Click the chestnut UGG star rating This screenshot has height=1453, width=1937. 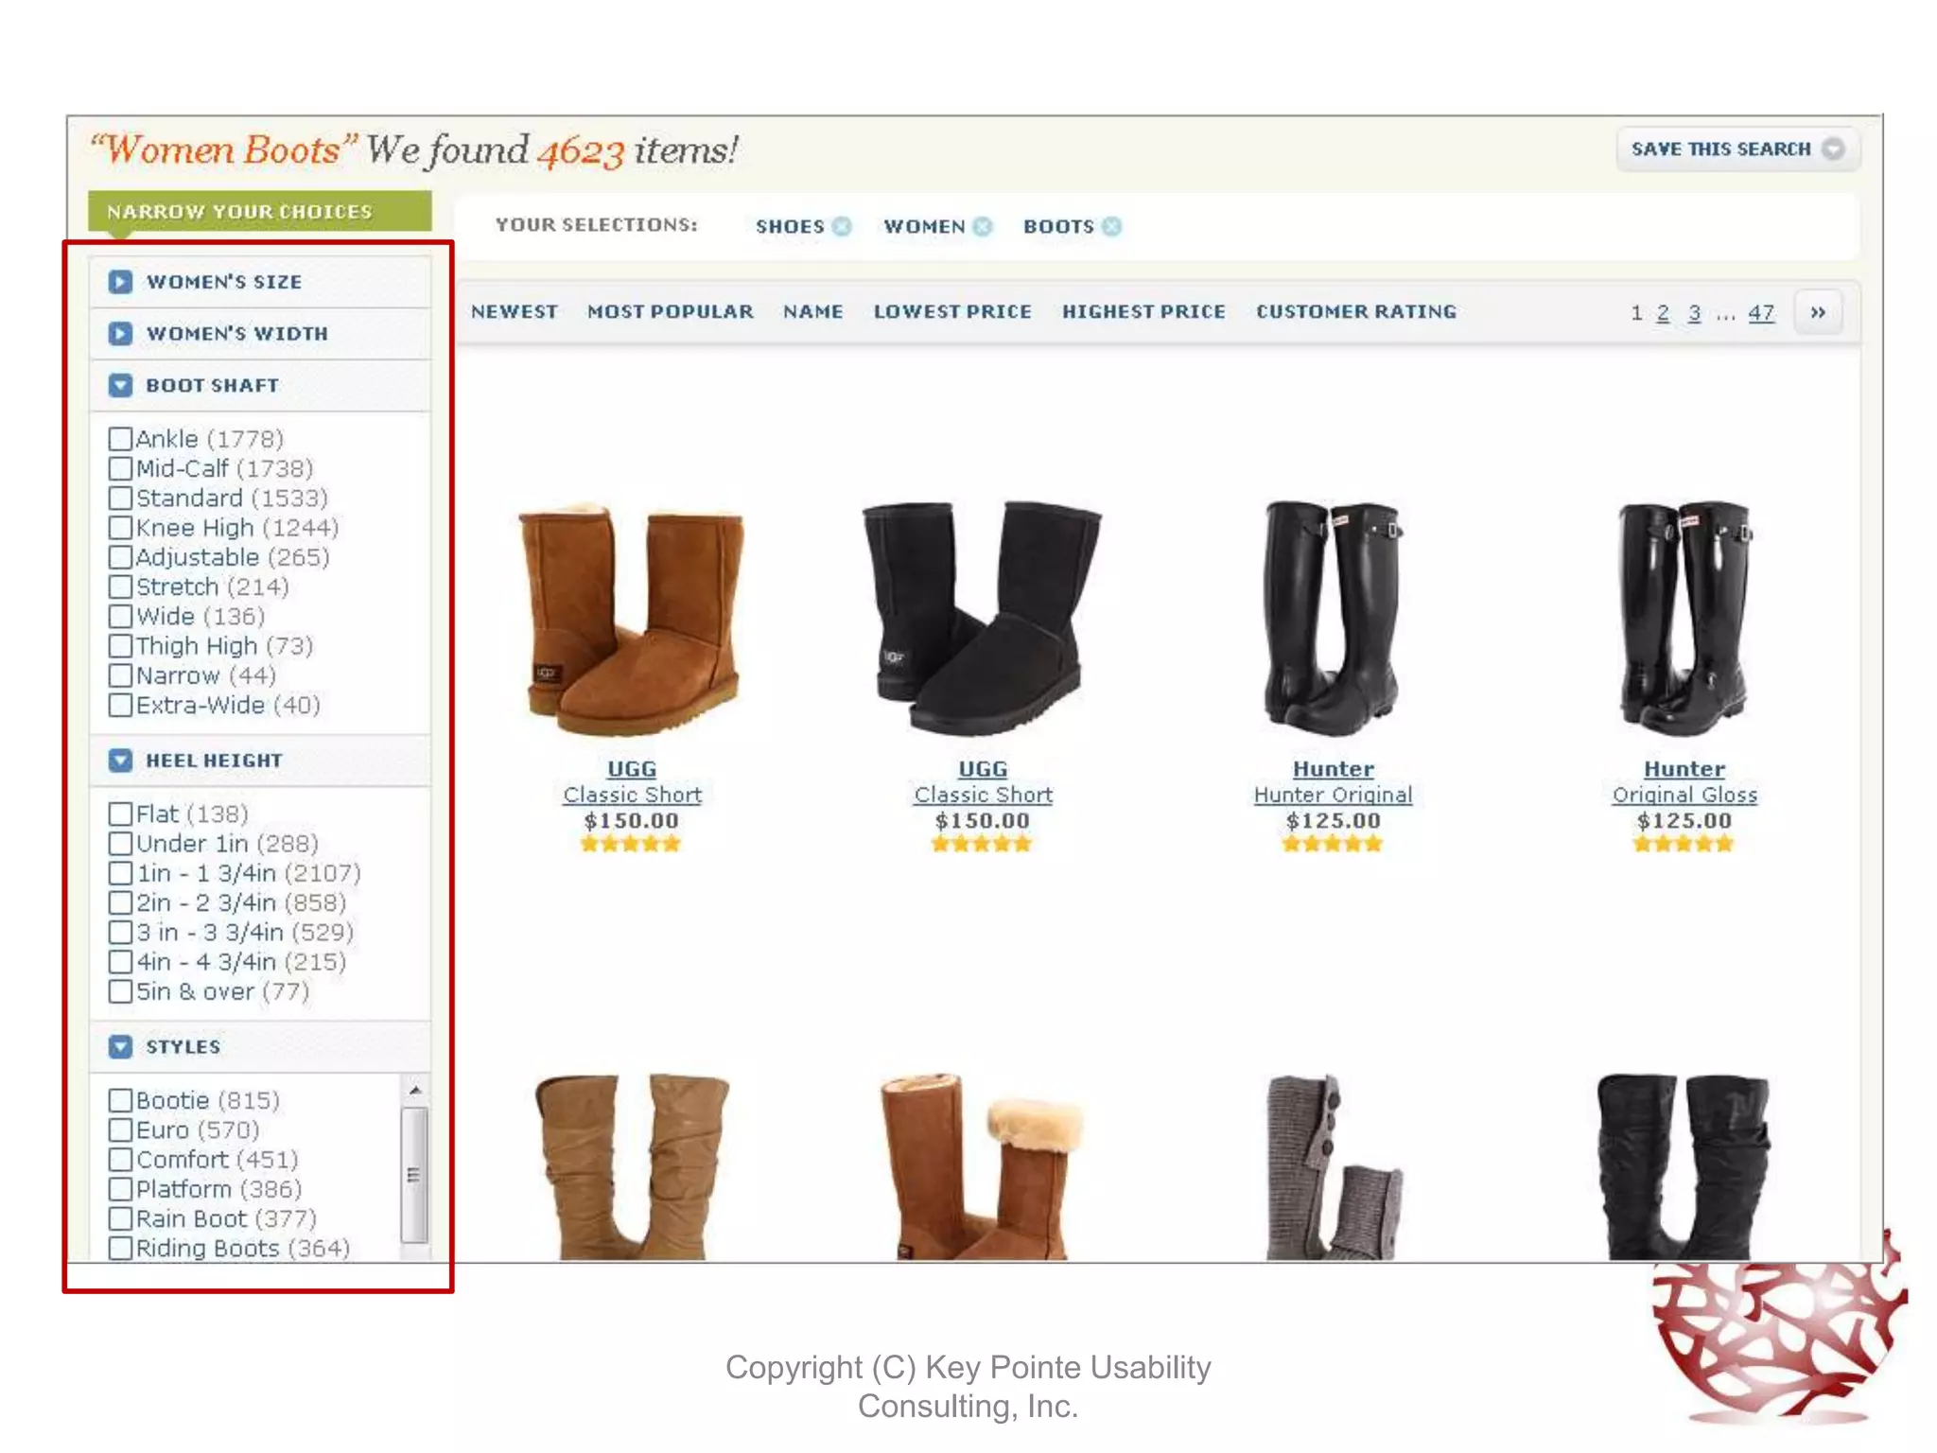click(631, 844)
